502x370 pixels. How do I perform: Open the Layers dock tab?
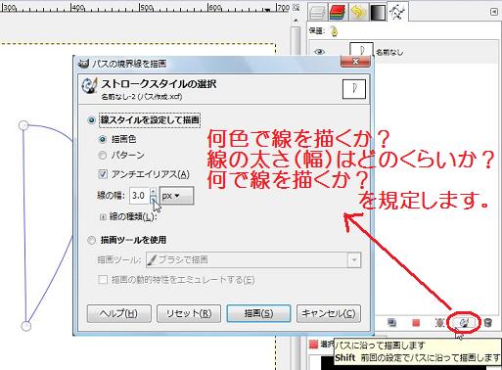tap(317, 12)
